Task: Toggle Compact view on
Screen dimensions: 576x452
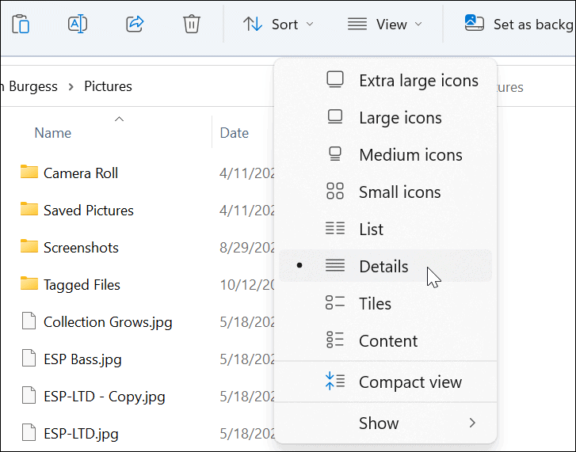Action: tap(410, 382)
